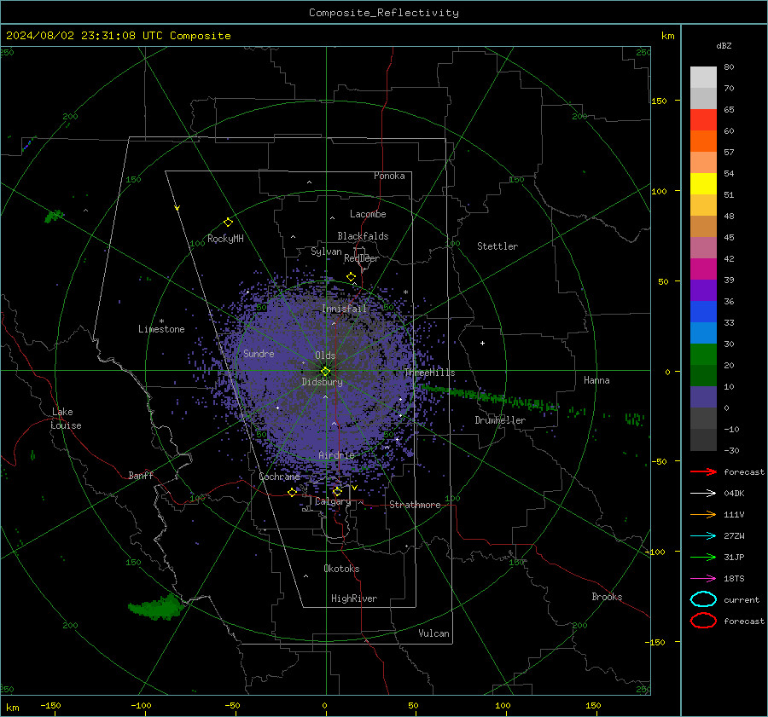768x717 pixels.
Task: Click the asterisk marker above Limestone
Action: tap(161, 321)
